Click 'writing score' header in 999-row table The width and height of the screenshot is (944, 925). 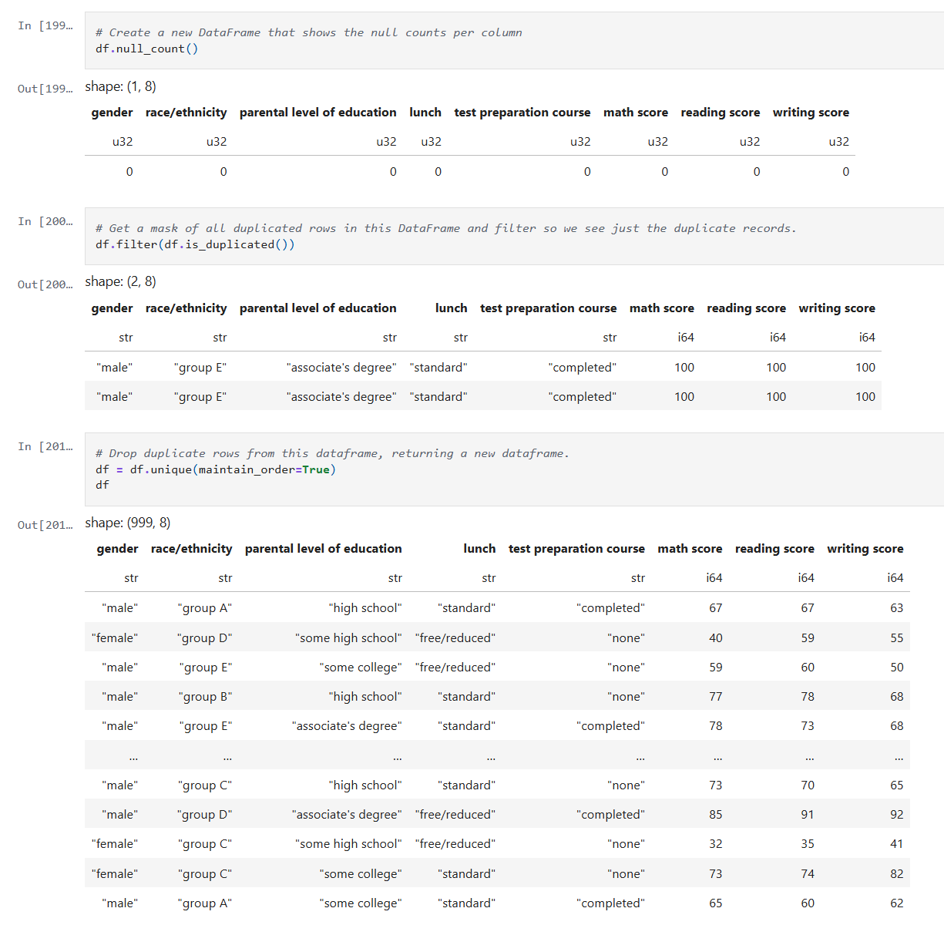tap(865, 549)
